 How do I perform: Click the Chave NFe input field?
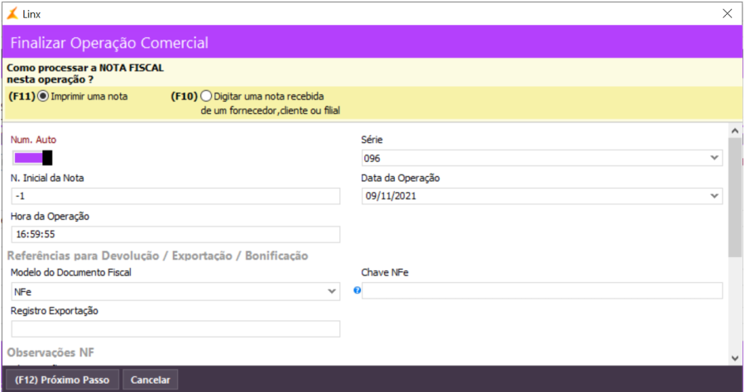(x=542, y=290)
